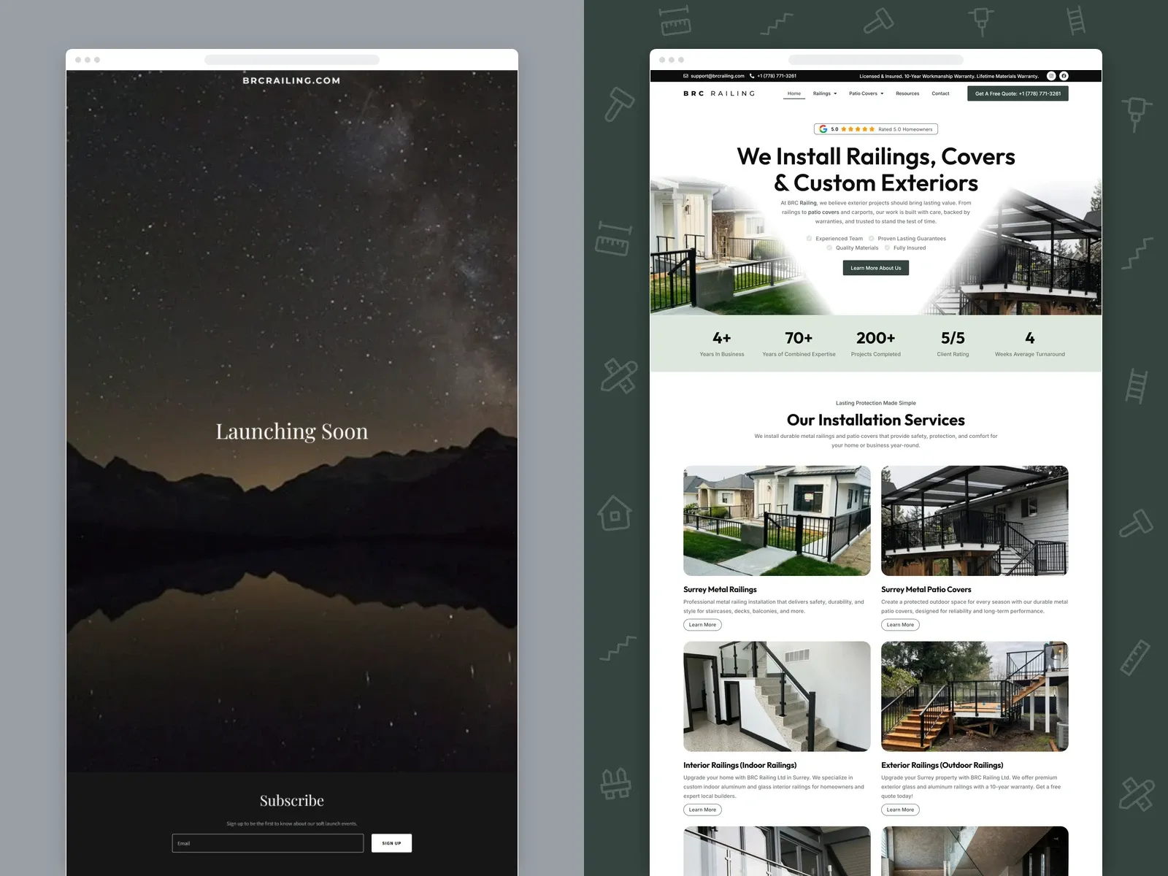This screenshot has width=1168, height=876.
Task: Open the Resources nav item
Action: [907, 93]
